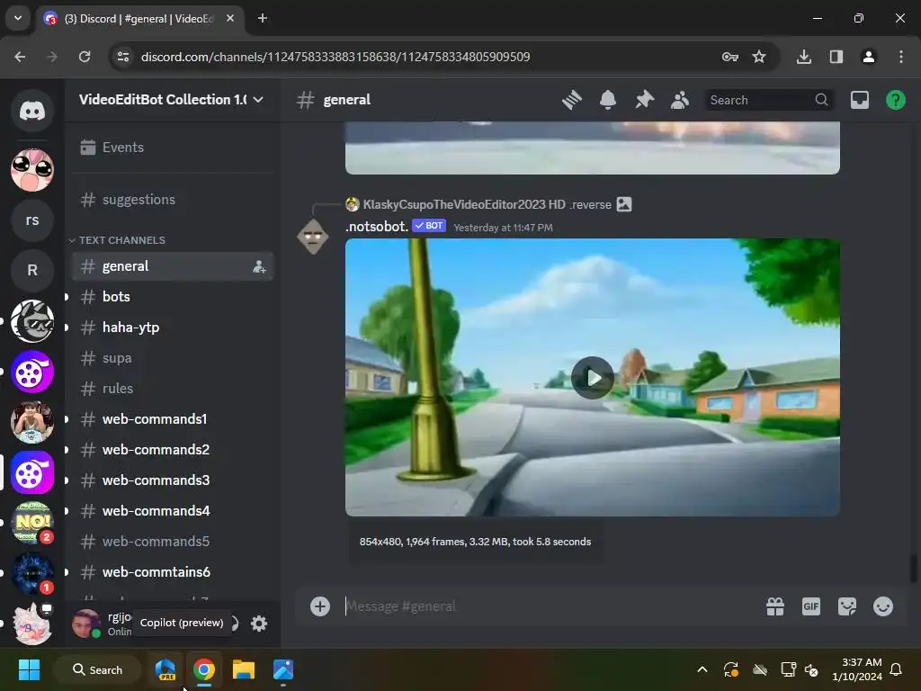Open Discord home direct messages icon
Viewport: 921px width, 691px height.
[32, 111]
